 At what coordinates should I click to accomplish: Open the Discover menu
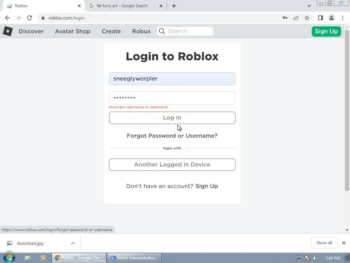coord(31,31)
